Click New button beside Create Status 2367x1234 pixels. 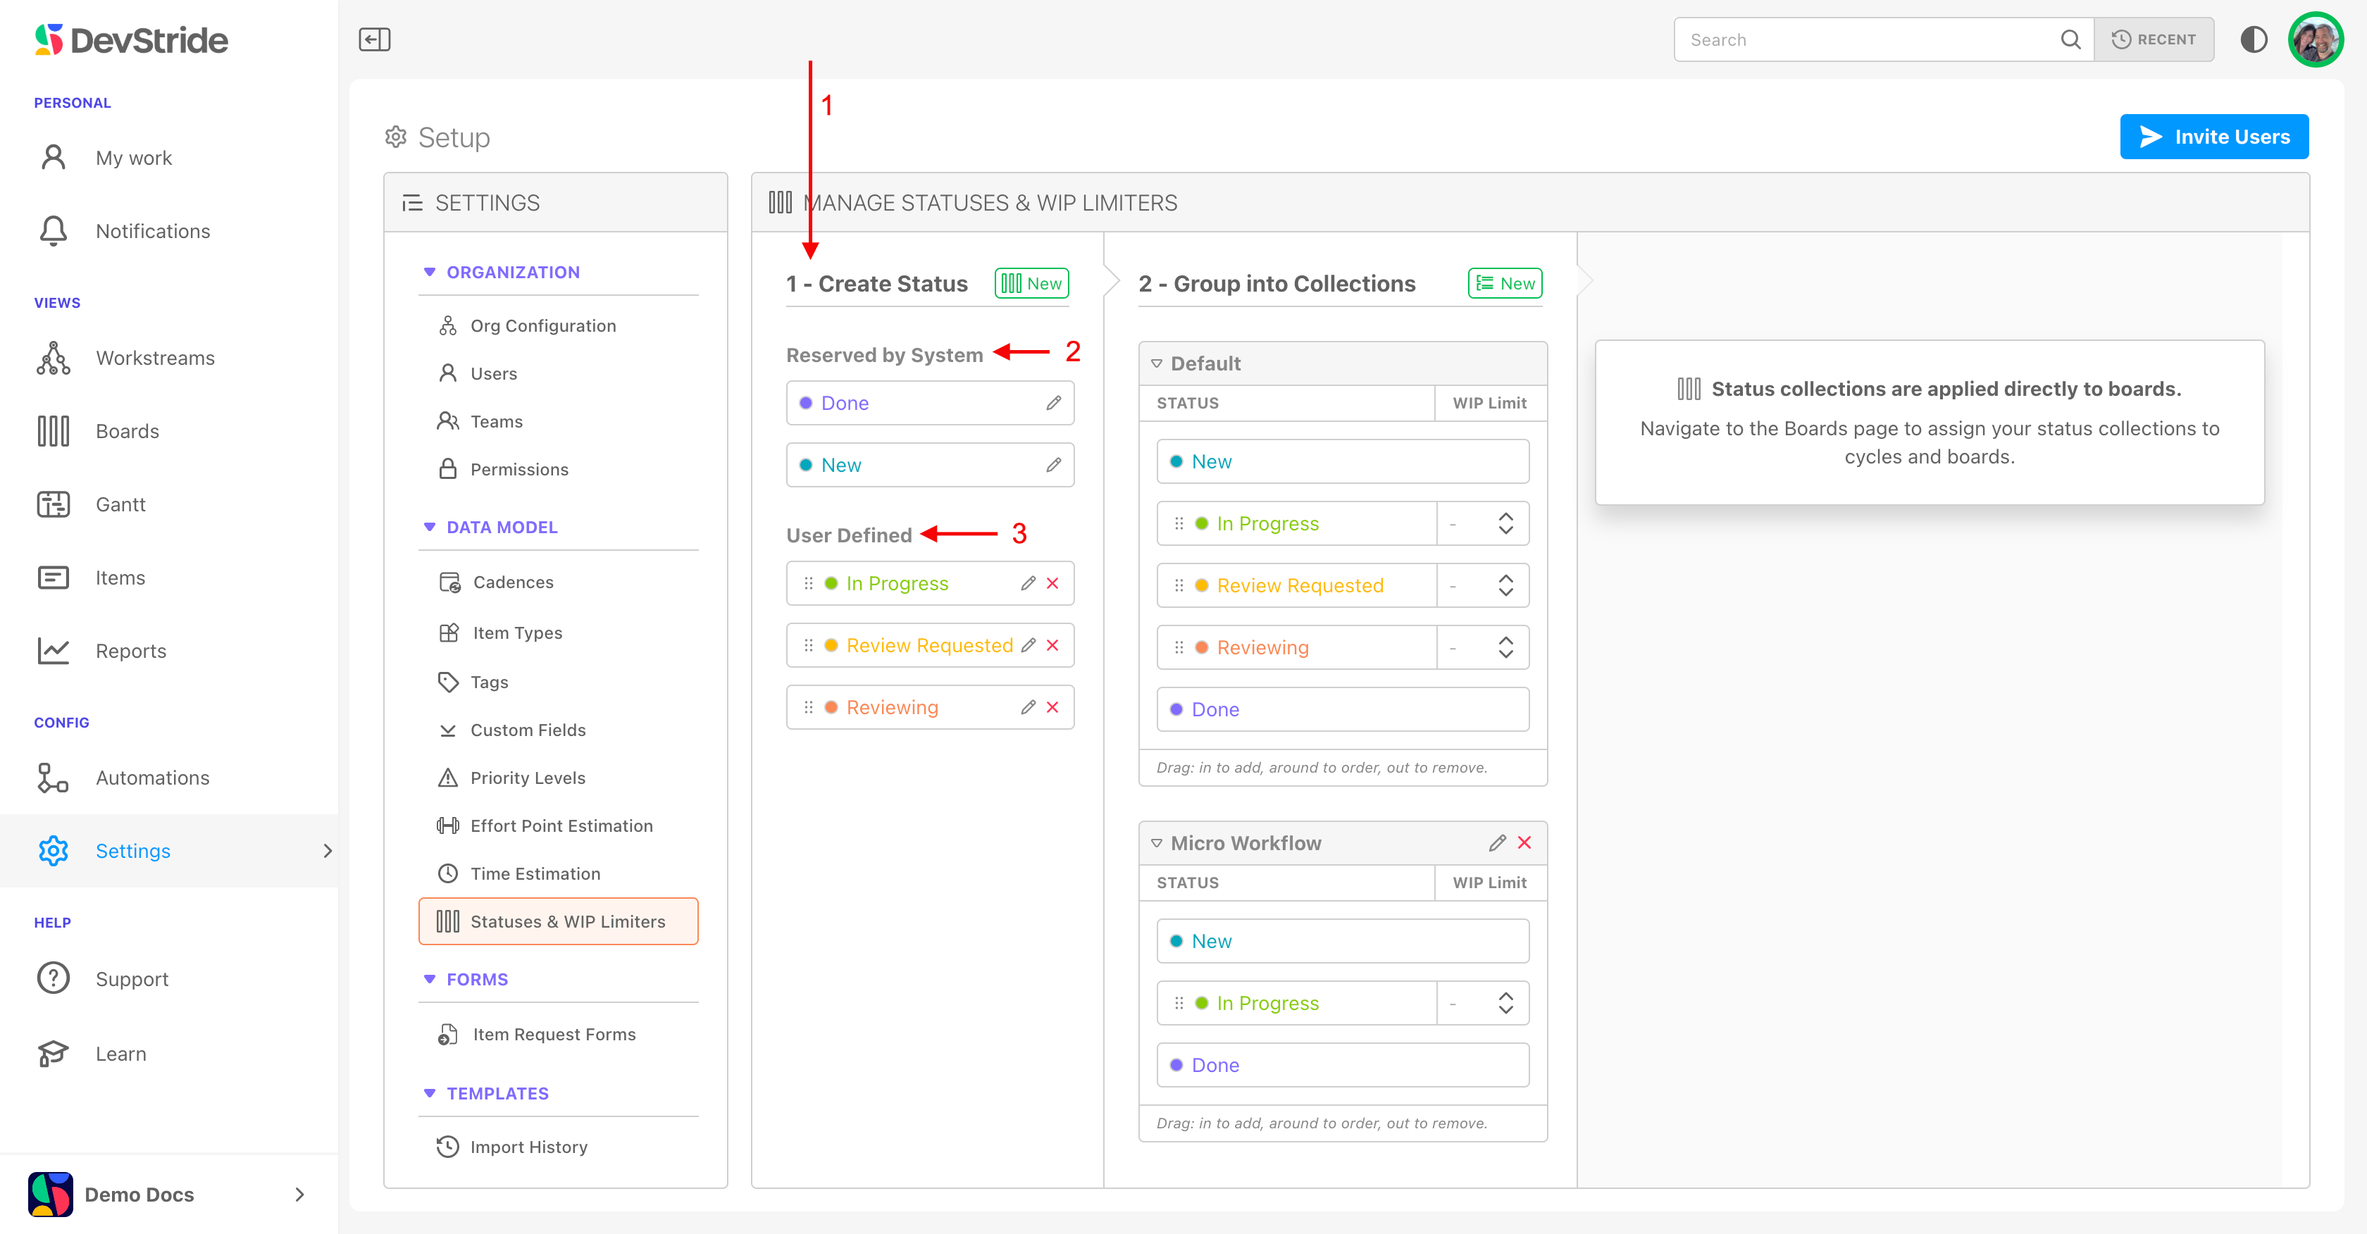pyautogui.click(x=1031, y=284)
